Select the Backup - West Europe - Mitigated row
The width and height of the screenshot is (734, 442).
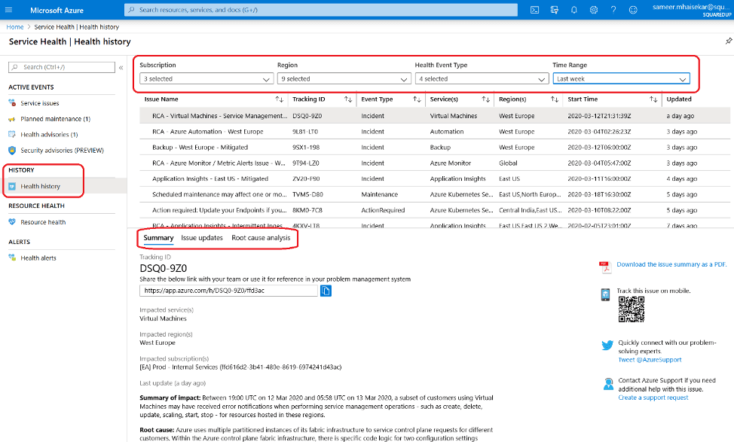point(434,148)
